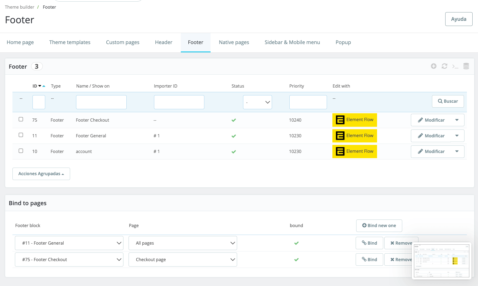
Task: Select the active Footer tab
Action: (196, 42)
